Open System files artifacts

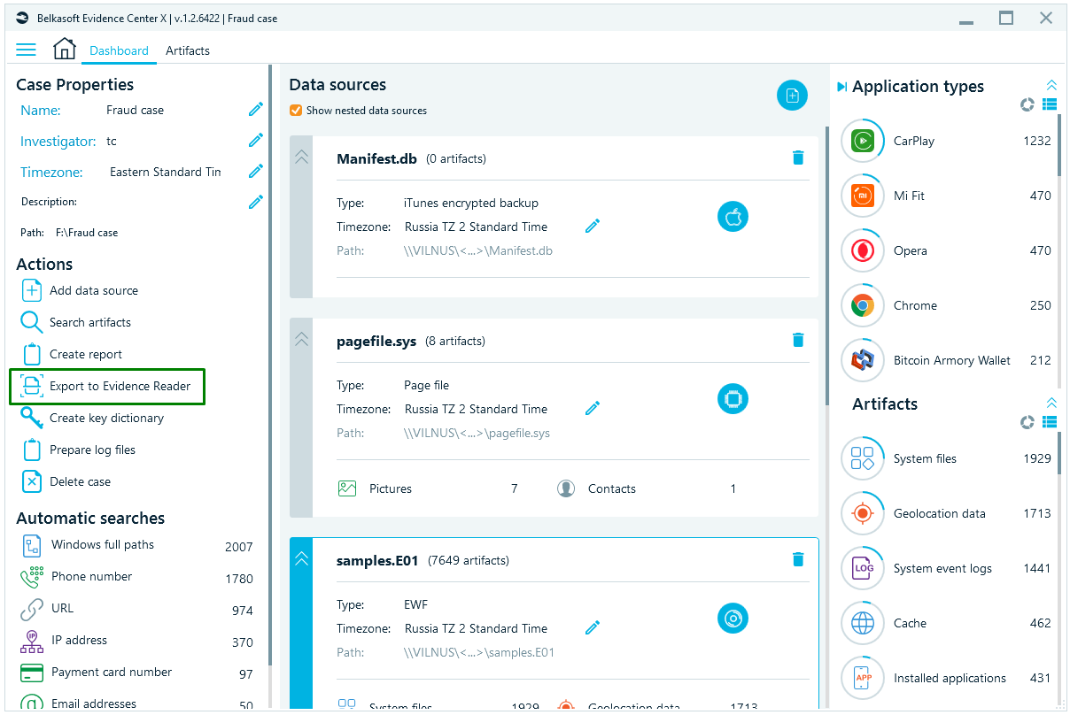point(946,458)
